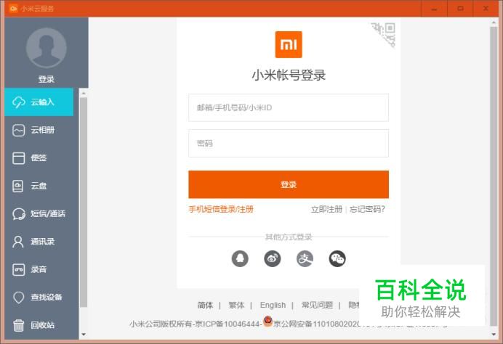Click the chat bubble icon beside 短信/通话
This screenshot has width=503, height=344.
click(19, 214)
